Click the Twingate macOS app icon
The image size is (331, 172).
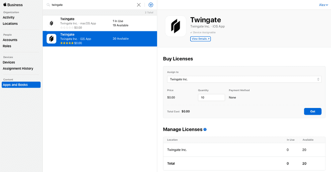click(x=51, y=23)
